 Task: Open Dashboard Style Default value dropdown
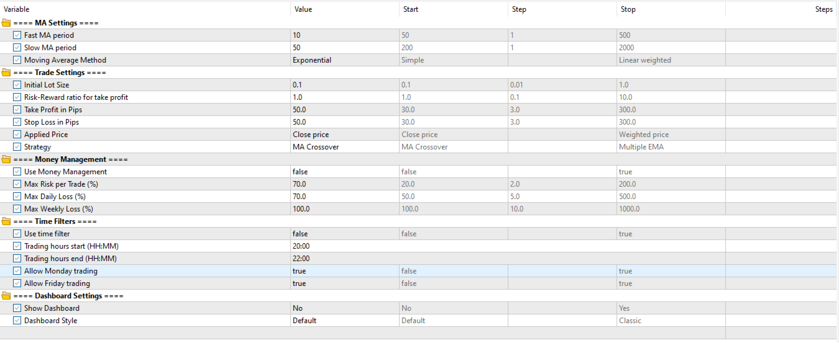coord(344,321)
